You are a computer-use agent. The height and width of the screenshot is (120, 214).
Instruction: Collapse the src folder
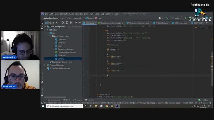pos(48,33)
